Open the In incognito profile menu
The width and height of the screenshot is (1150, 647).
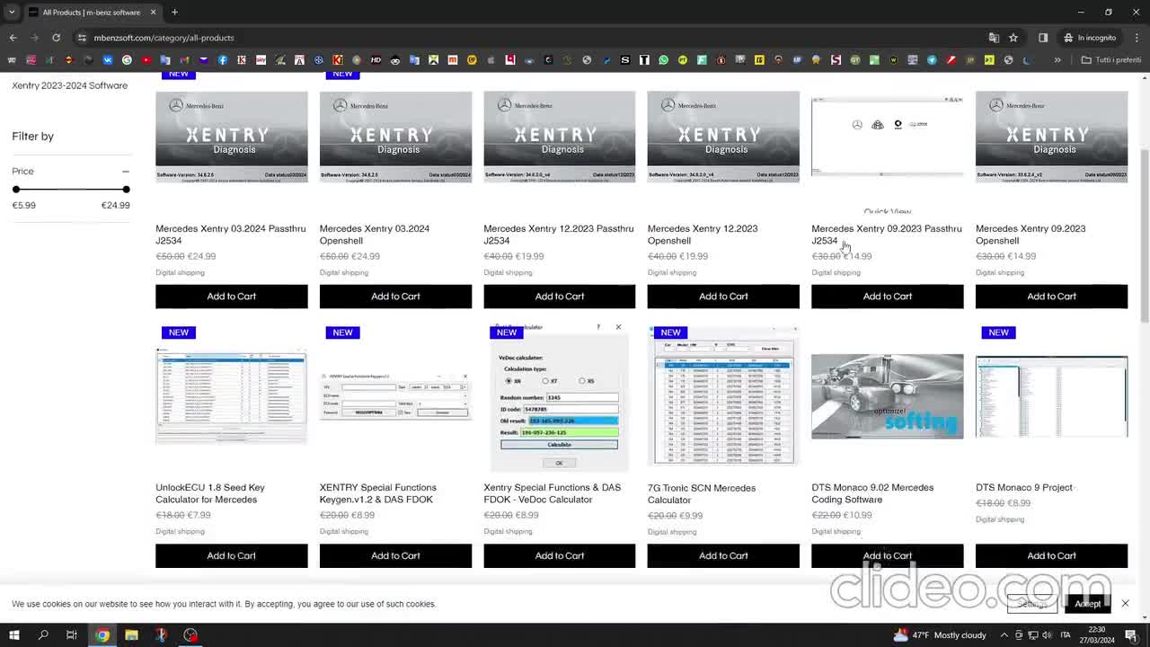coord(1090,38)
